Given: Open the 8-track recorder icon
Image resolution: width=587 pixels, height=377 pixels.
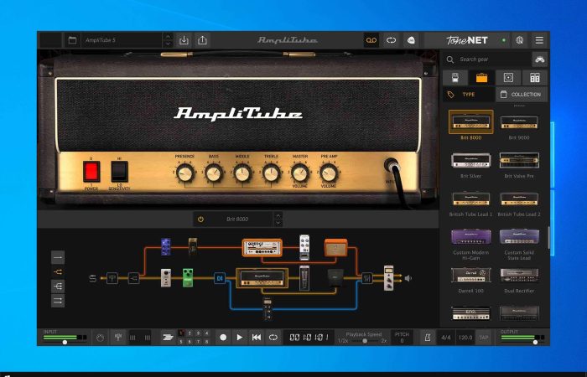Looking at the screenshot, I should 168,338.
